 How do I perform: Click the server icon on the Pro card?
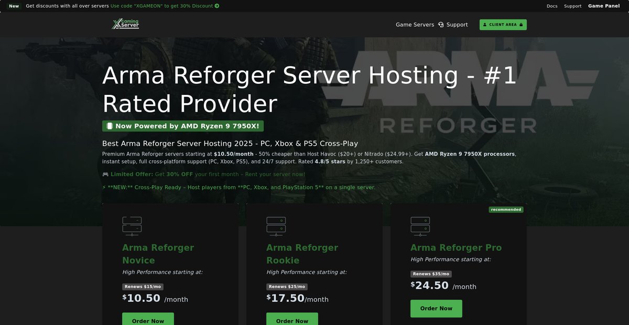pos(420,226)
